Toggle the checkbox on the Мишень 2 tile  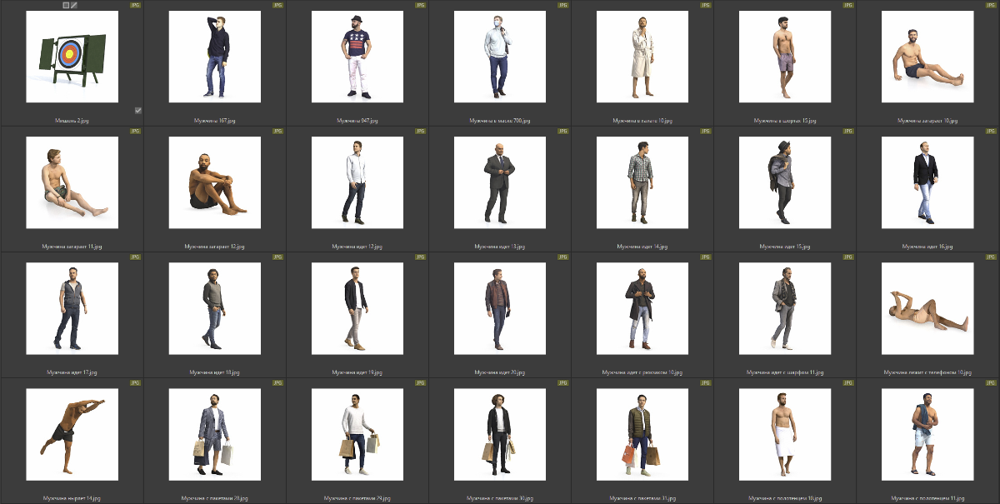pos(137,110)
